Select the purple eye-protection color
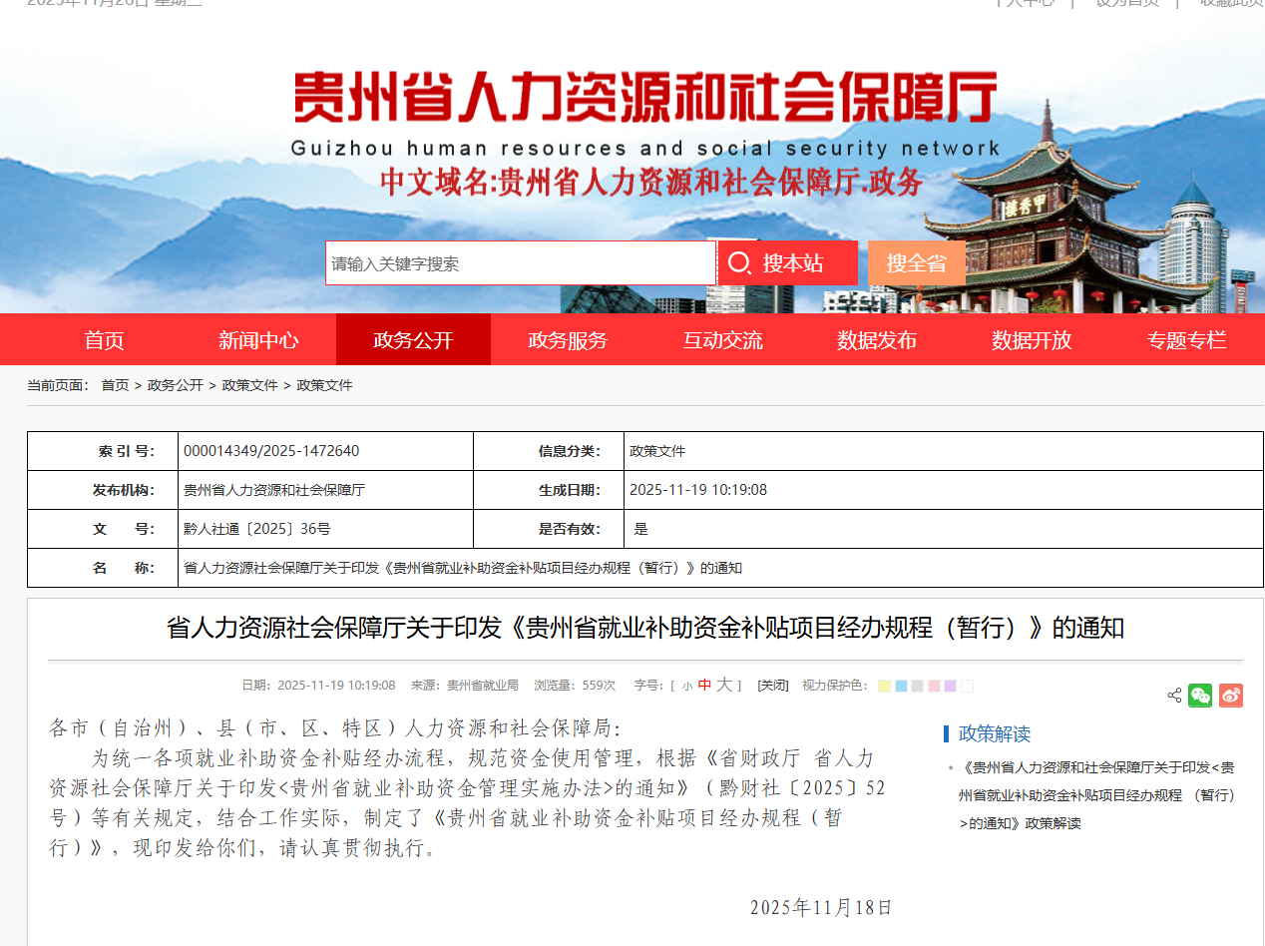Viewport: 1265px width, 946px height. 950,686
